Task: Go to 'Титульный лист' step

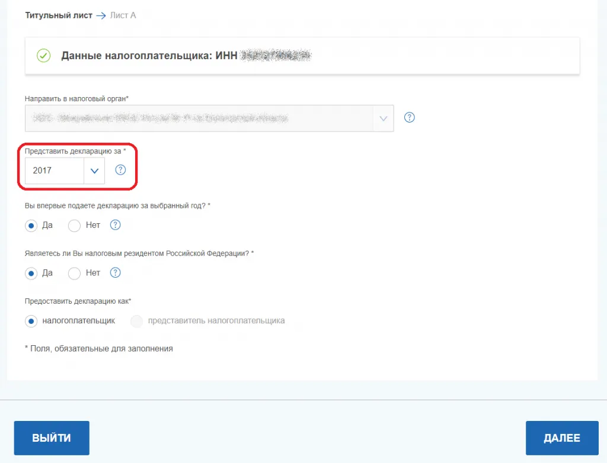Action: [58, 15]
